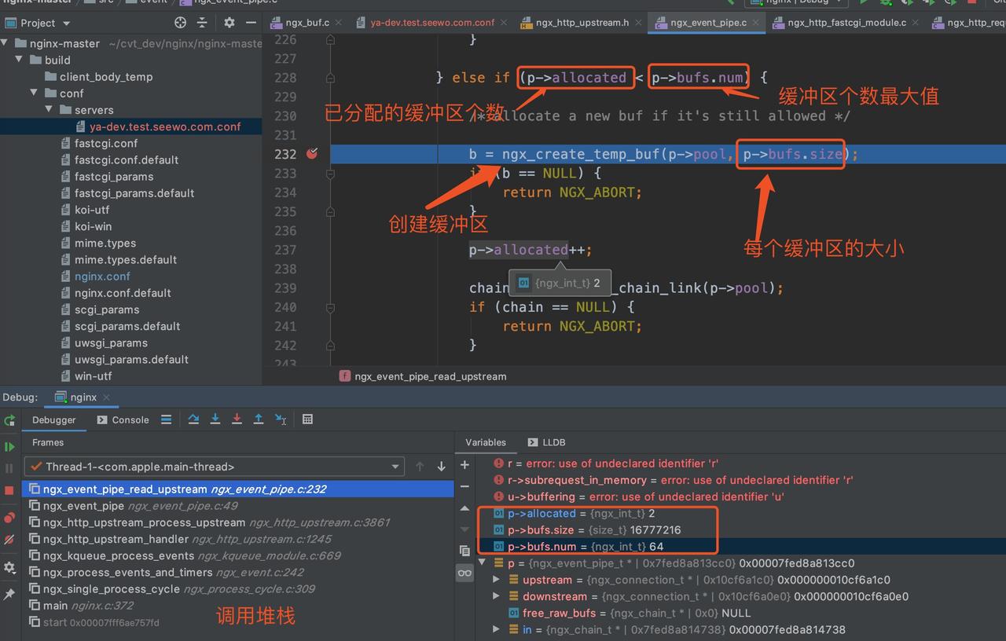
Task: Open the Console tab
Action: pos(123,419)
